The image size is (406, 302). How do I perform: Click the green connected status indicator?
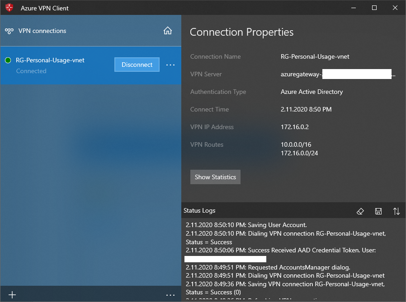[x=8, y=60]
